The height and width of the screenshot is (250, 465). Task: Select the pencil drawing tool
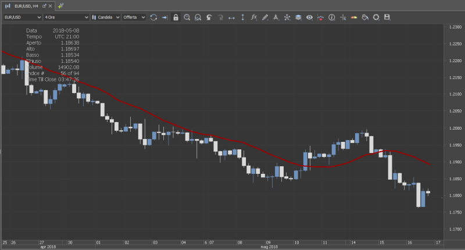265,17
